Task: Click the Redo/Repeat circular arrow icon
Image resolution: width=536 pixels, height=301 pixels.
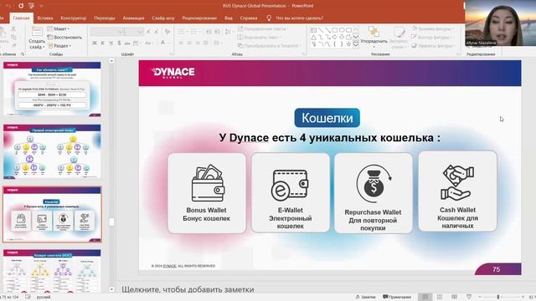Action: click(20, 6)
